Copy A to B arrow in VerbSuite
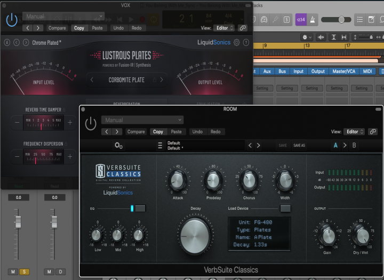The width and height of the screenshot is (384, 280). click(345, 145)
